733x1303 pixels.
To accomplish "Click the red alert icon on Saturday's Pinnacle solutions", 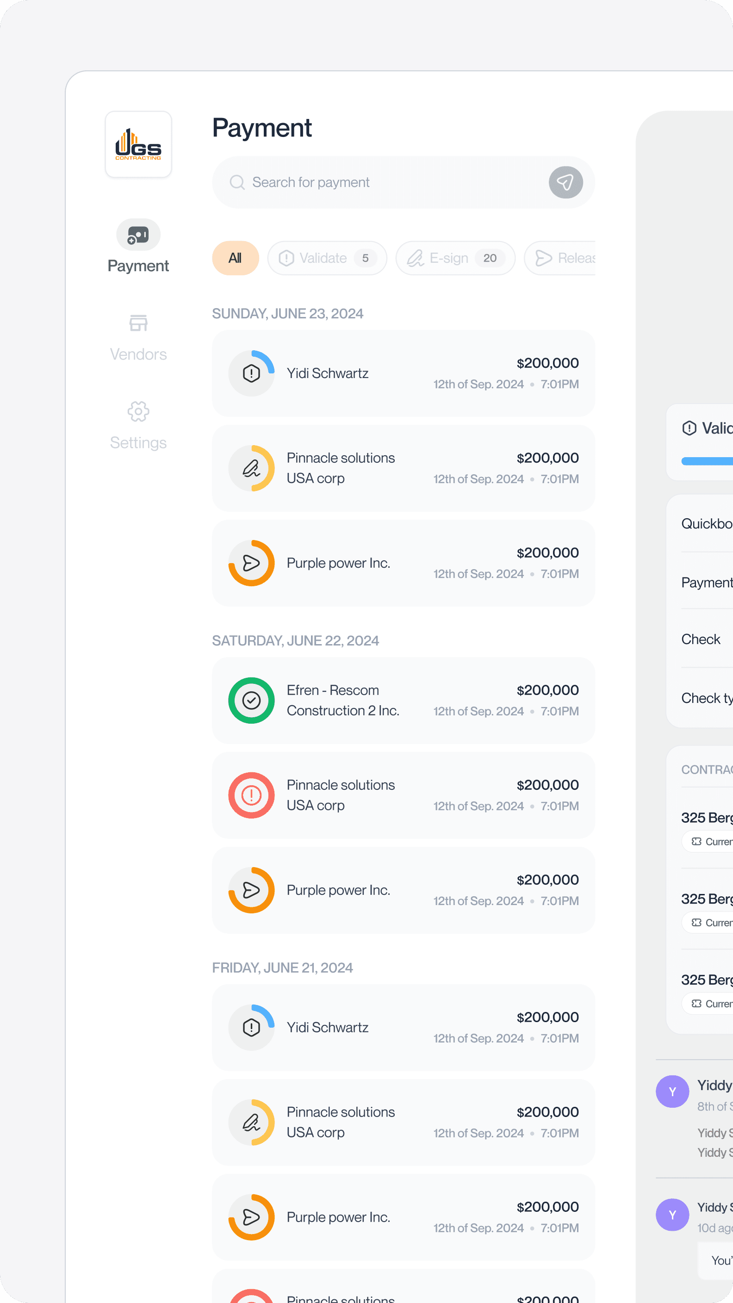I will click(251, 795).
